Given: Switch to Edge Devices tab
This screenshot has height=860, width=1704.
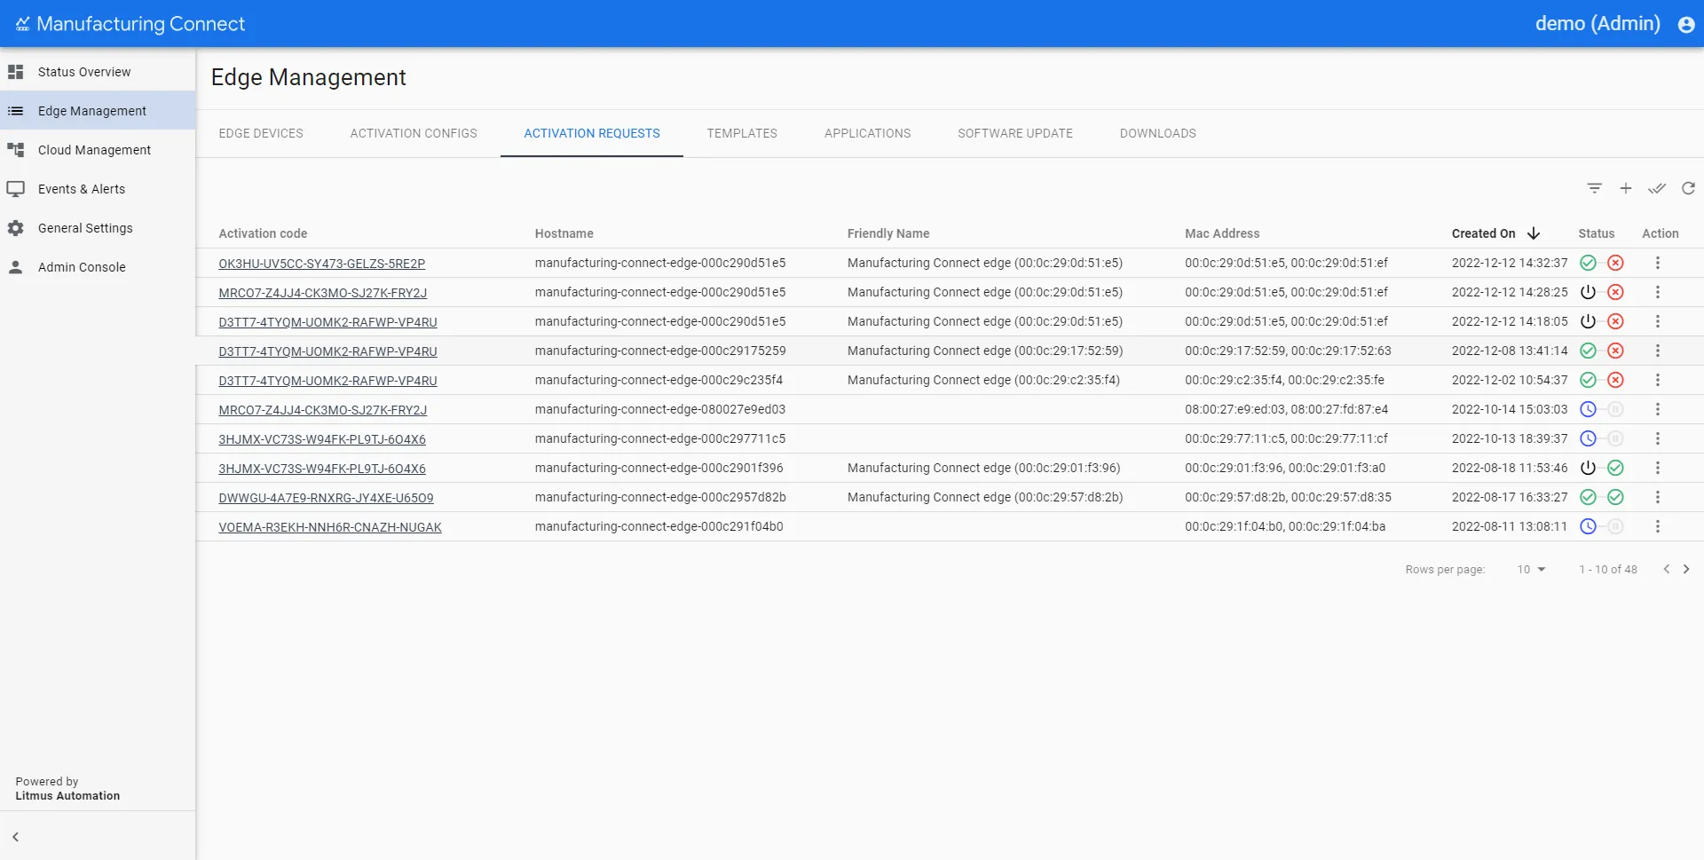Looking at the screenshot, I should 261,133.
